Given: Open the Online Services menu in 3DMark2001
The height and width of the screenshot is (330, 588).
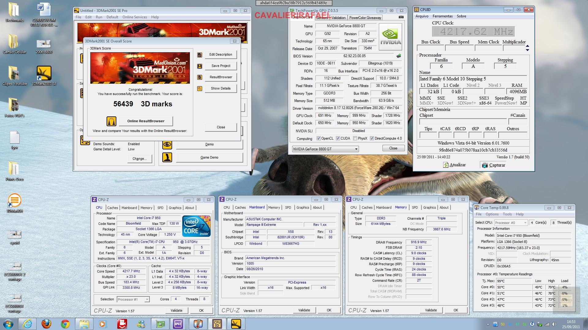Looking at the screenshot, I should click(135, 17).
